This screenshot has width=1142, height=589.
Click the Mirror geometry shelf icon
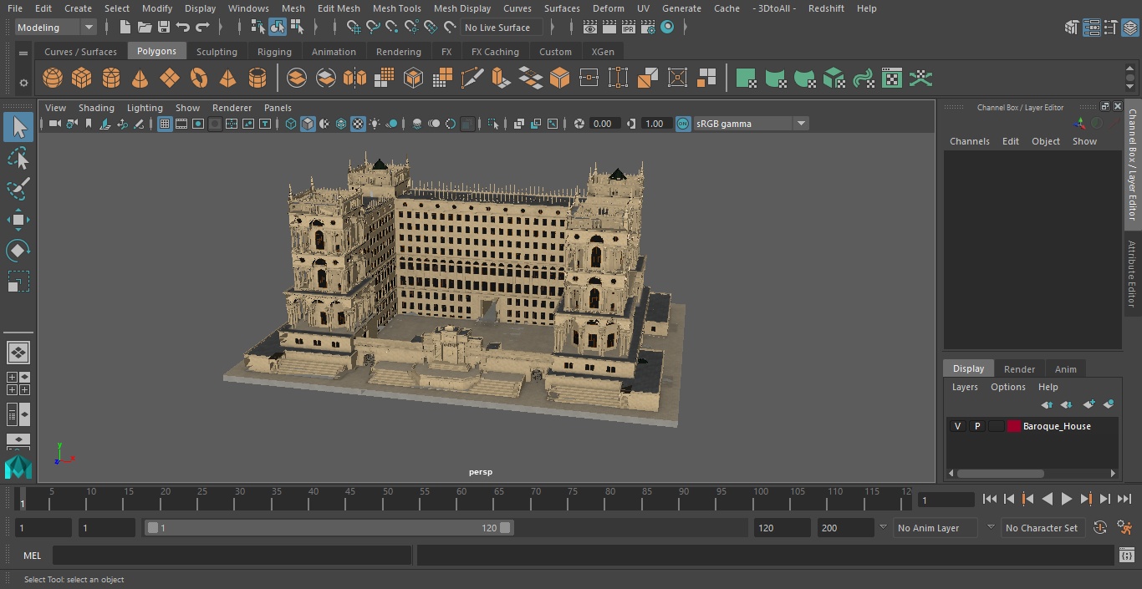[x=354, y=79]
